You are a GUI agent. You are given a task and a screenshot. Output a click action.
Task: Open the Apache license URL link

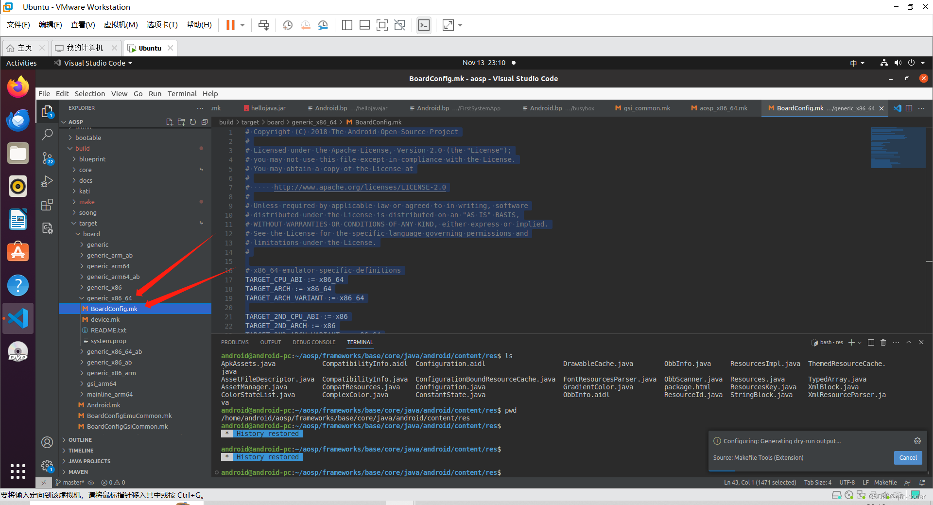coord(360,187)
